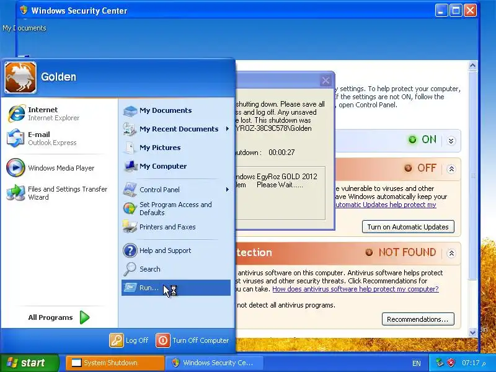Click the Log Off key icon
Image resolution: width=496 pixels, height=372 pixels.
(x=117, y=340)
